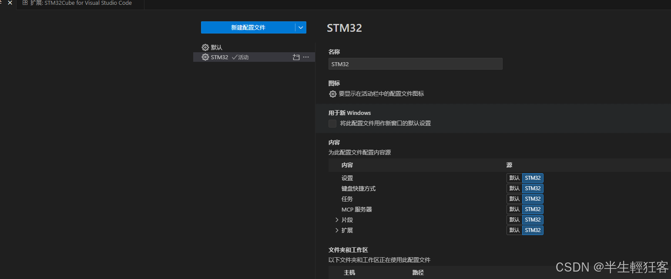The image size is (671, 279).
Task: Open the 新建配置文件 dropdown arrow
Action: (300, 27)
